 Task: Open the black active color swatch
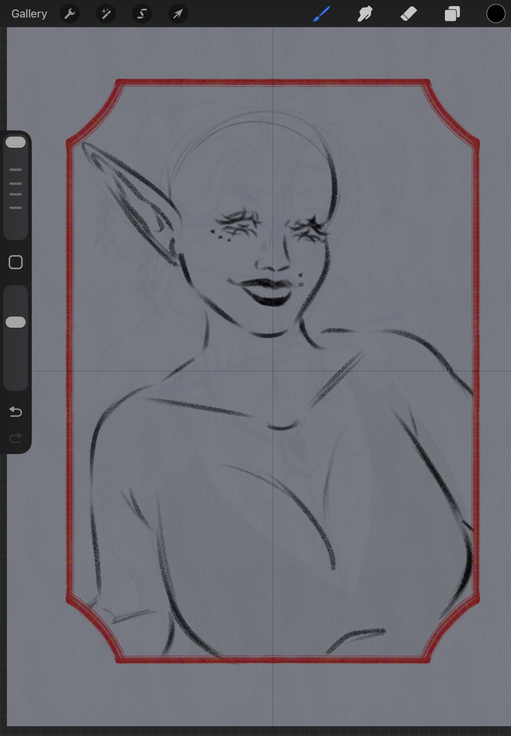click(495, 14)
